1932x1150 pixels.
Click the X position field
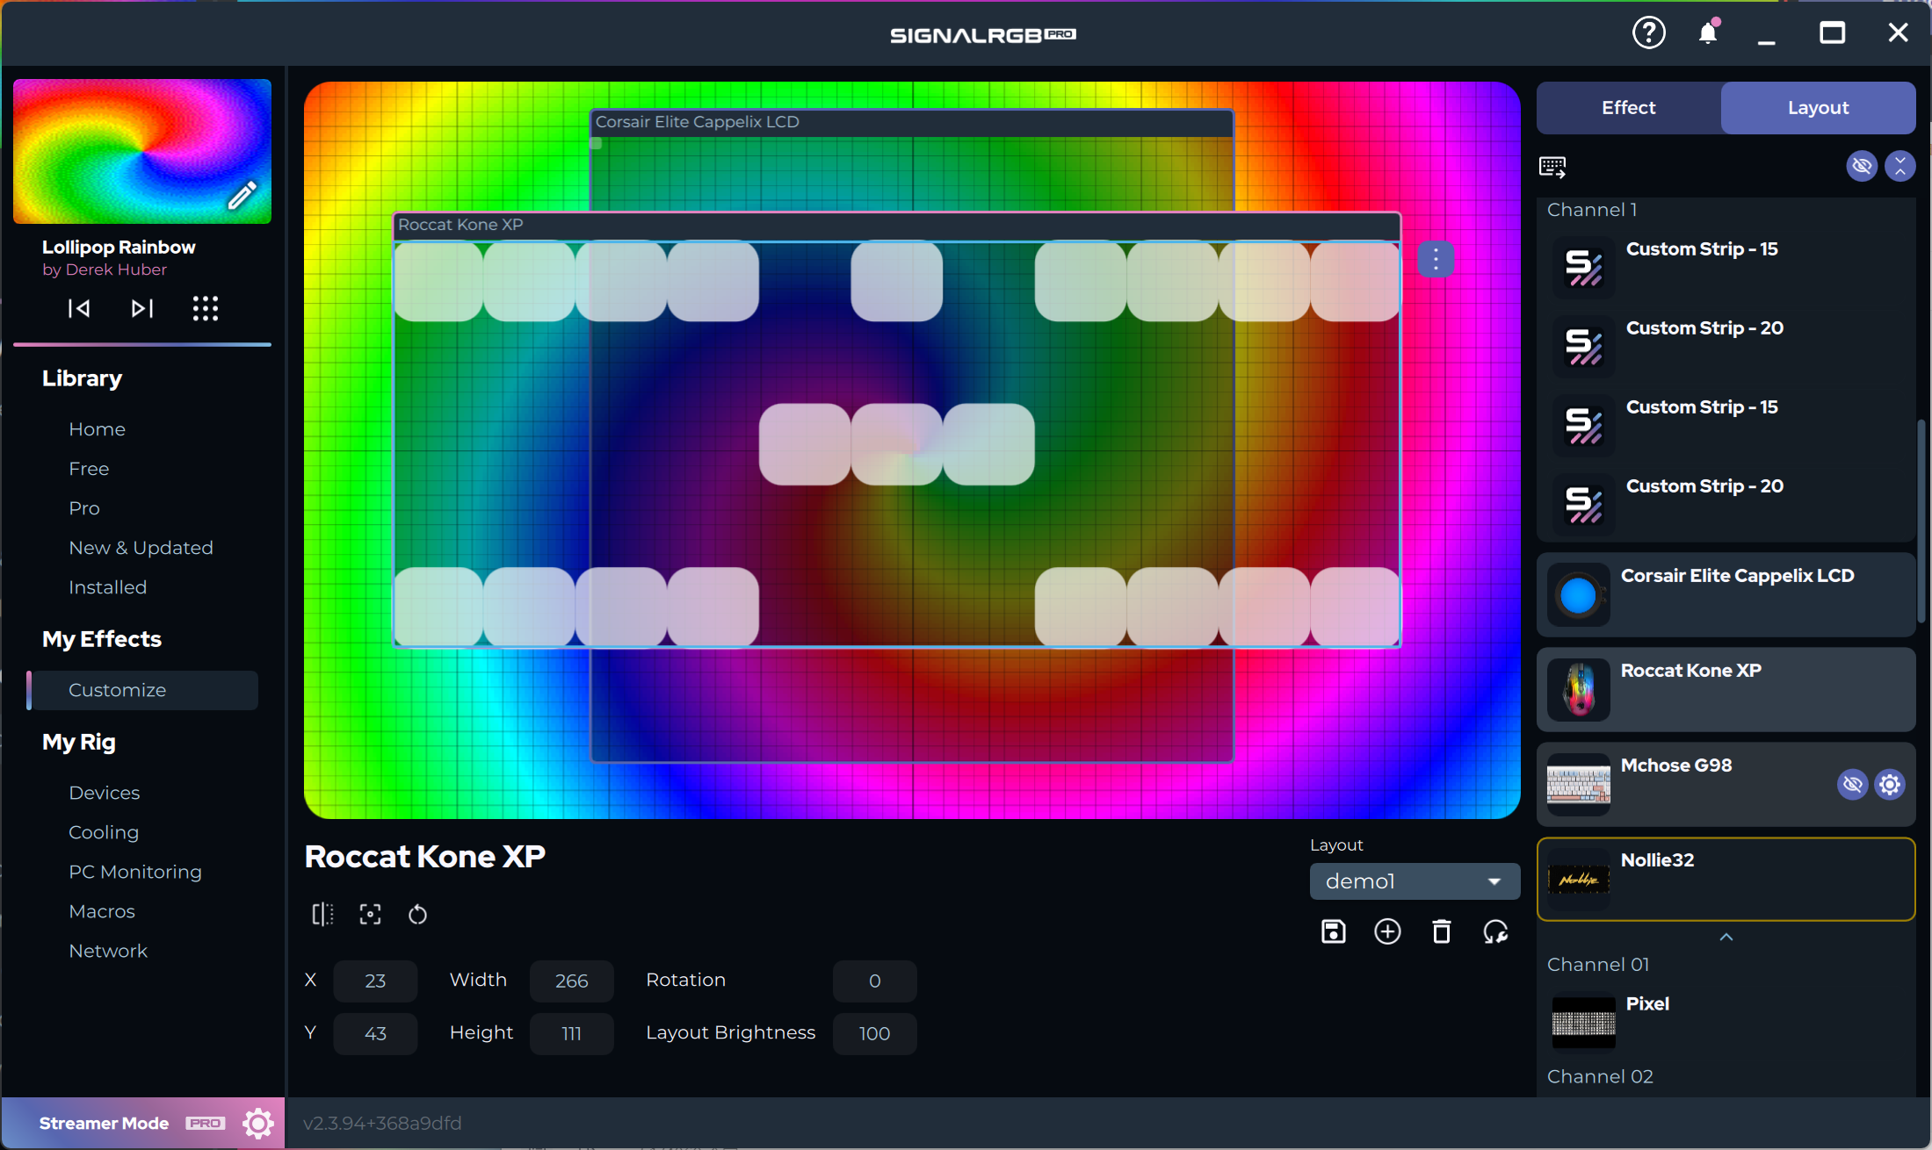375,981
